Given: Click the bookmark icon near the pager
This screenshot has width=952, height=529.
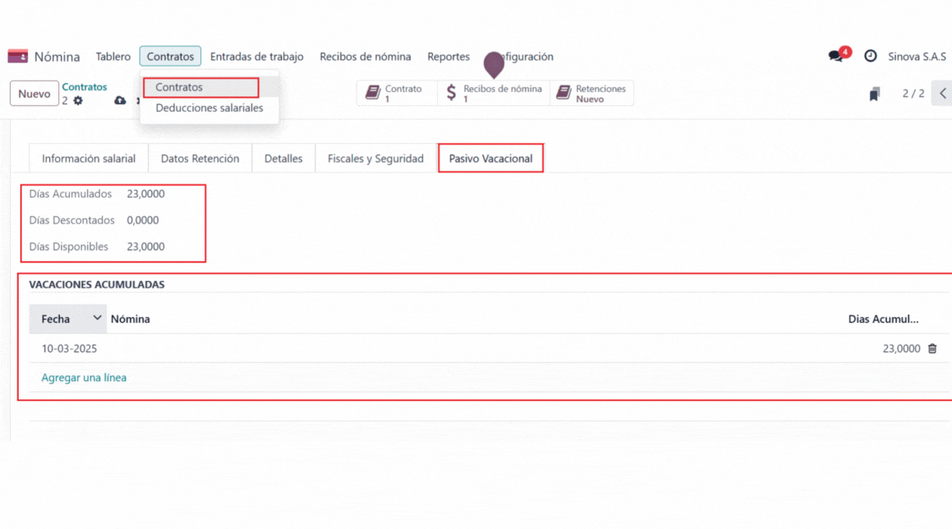Looking at the screenshot, I should (875, 94).
